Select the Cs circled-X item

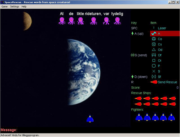(x=154, y=44)
